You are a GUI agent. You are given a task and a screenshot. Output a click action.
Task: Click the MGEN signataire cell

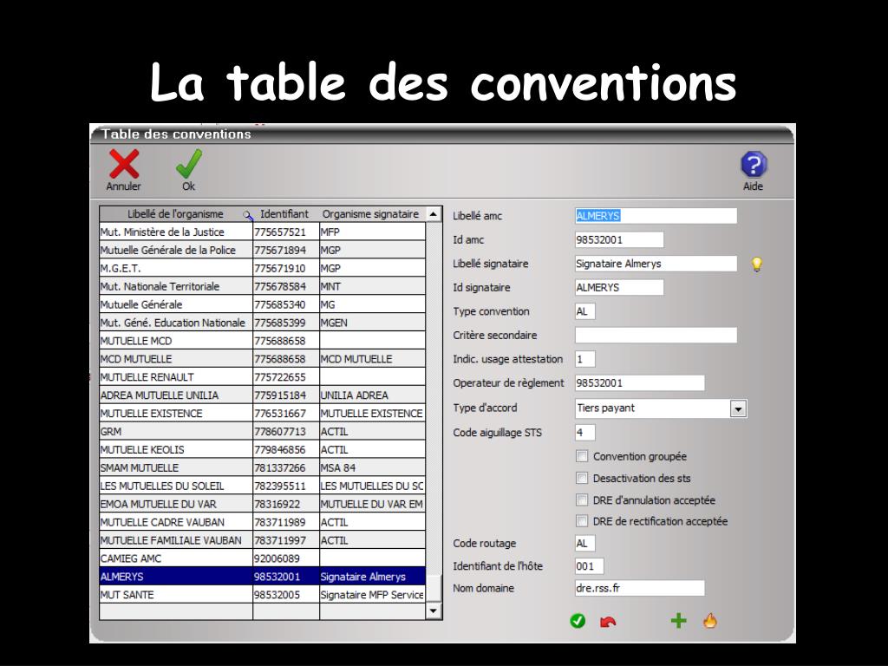pos(373,323)
